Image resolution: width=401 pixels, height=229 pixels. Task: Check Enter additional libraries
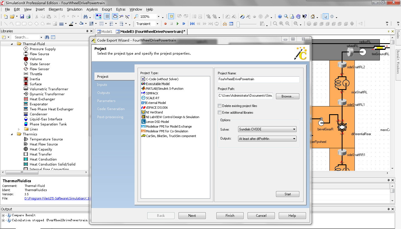click(220, 113)
